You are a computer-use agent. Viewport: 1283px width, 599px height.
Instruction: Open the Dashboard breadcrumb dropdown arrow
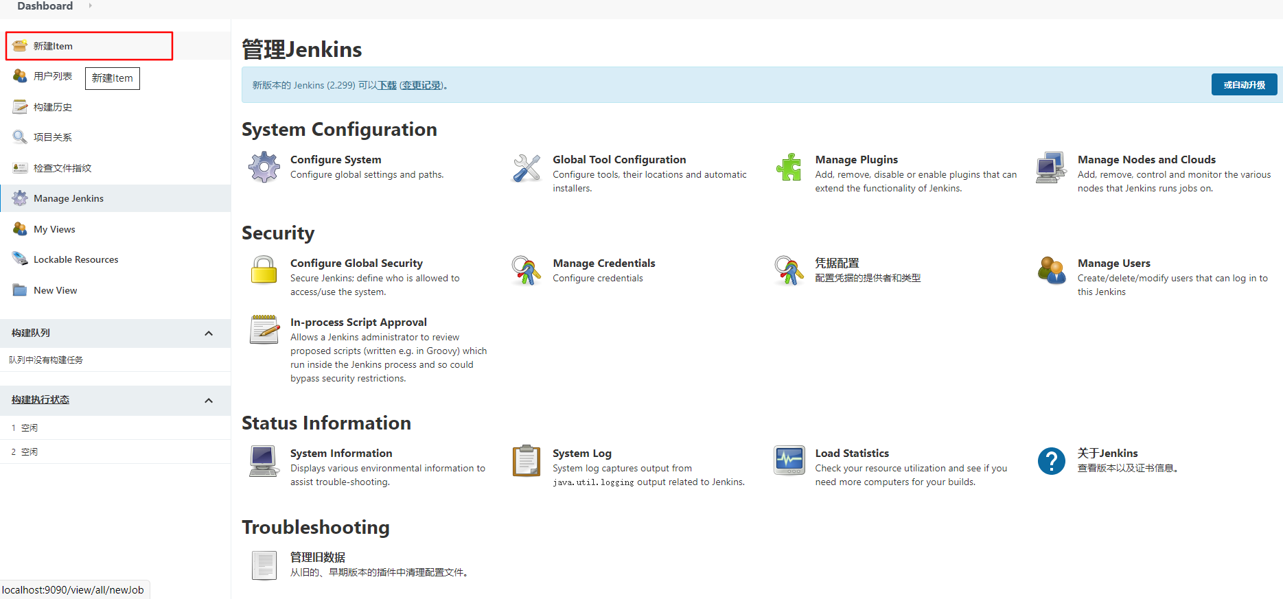90,6
